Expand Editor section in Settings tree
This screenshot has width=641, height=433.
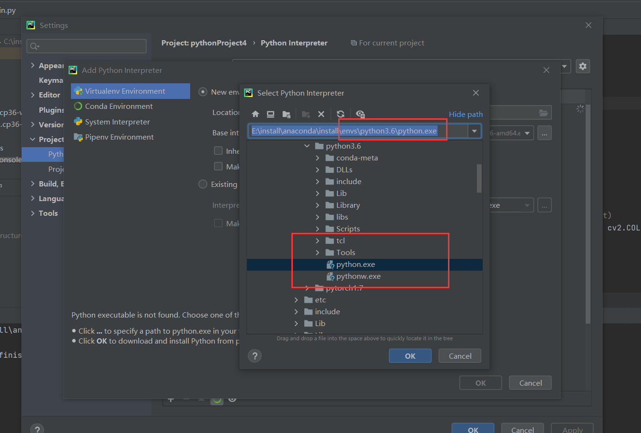(33, 95)
